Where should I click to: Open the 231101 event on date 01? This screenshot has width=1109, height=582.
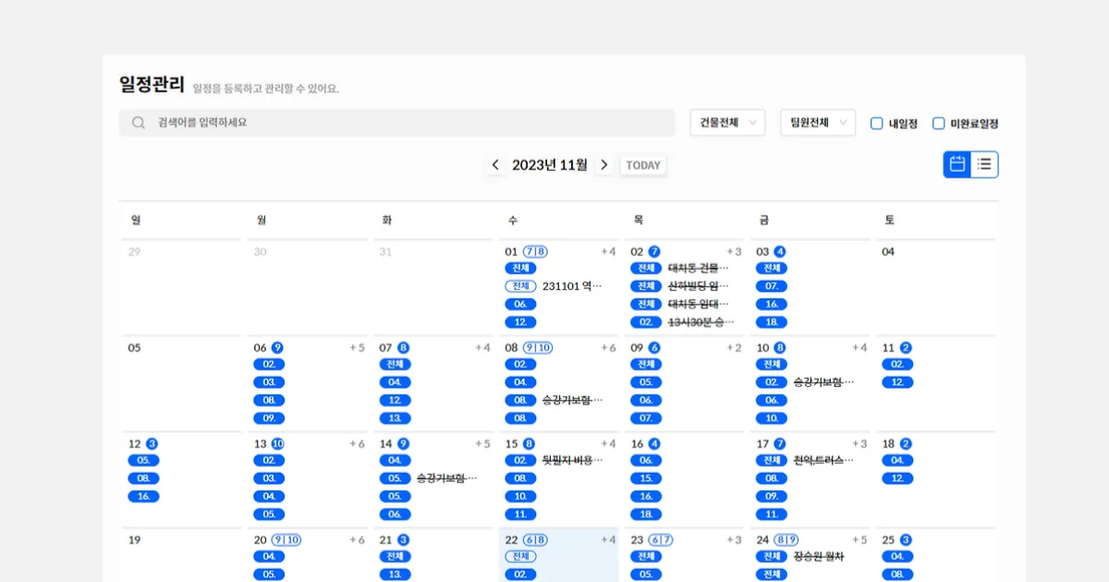coord(571,286)
